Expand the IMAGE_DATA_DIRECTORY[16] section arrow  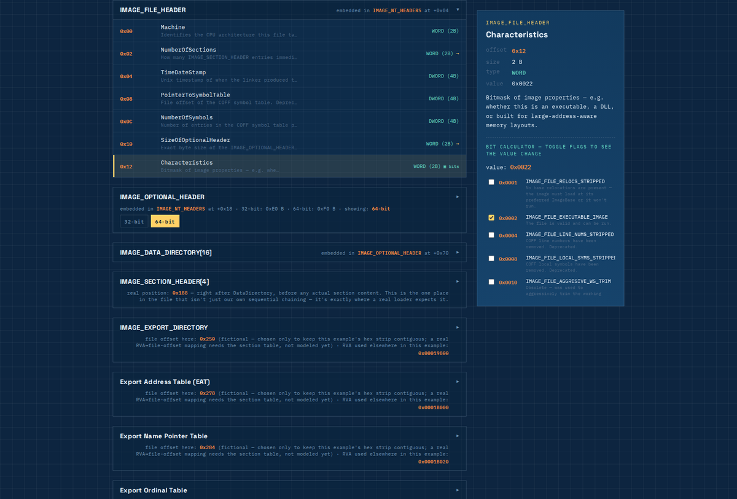coord(458,252)
